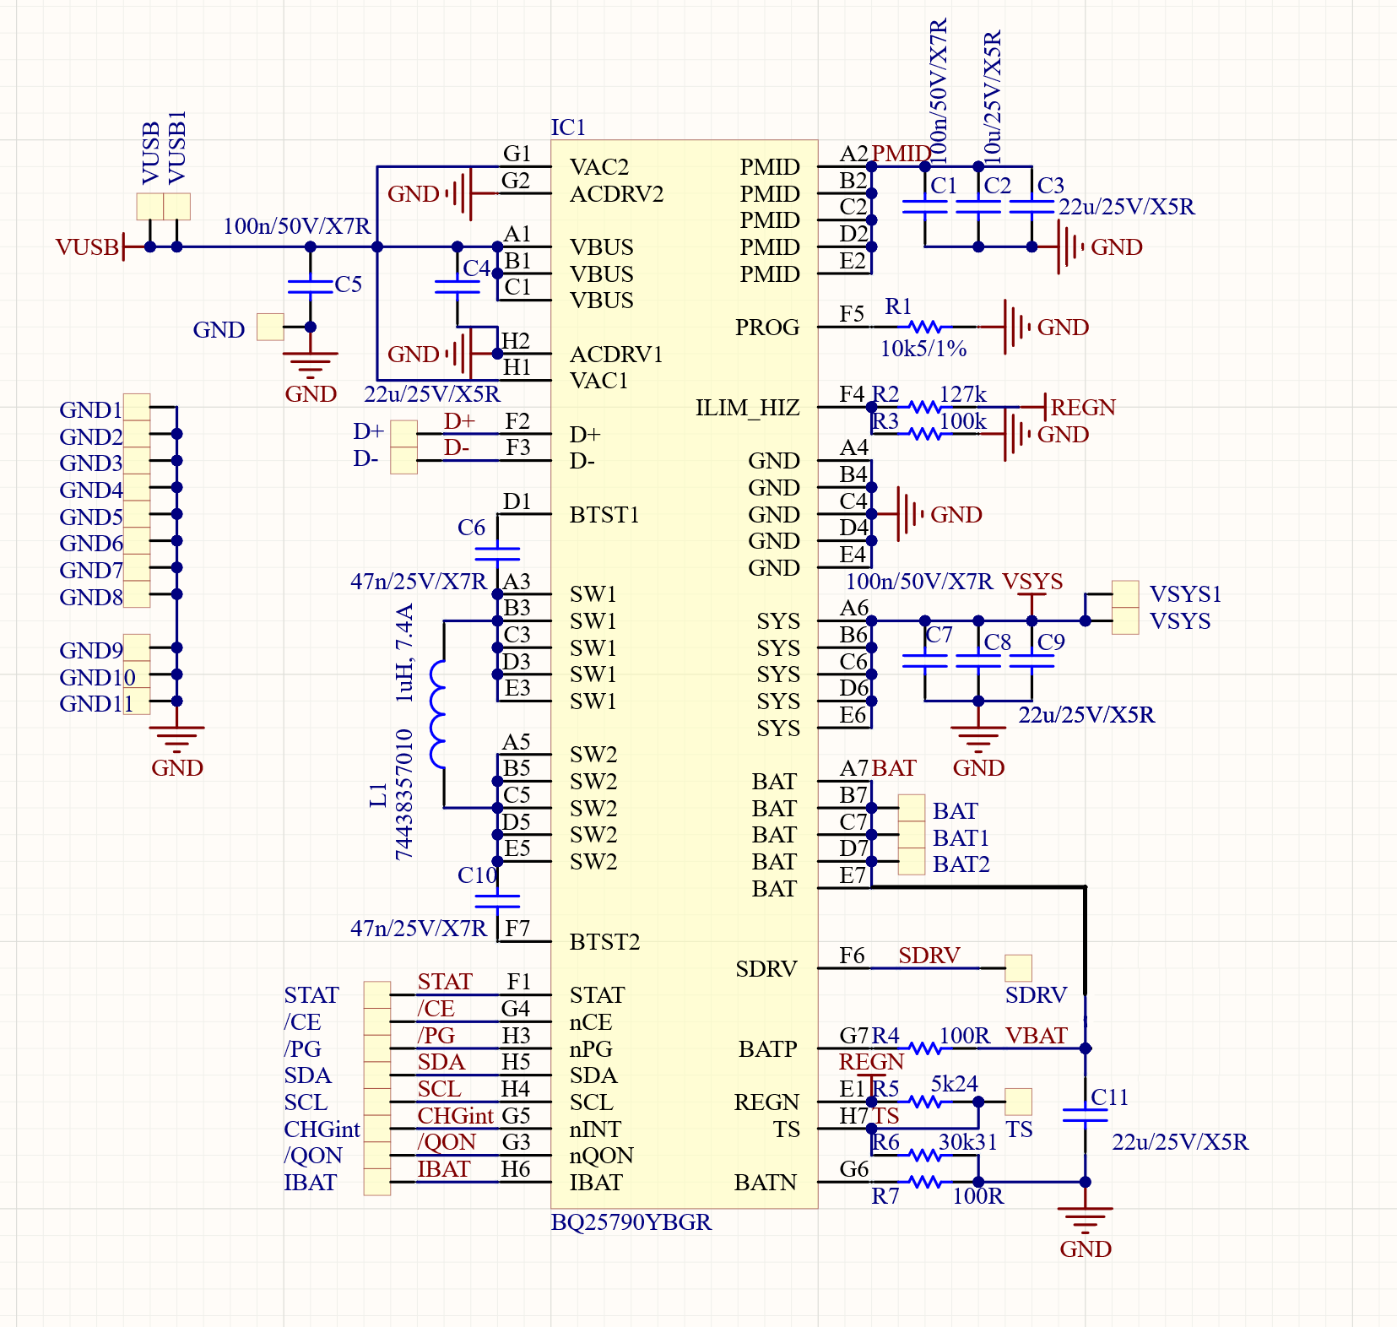Select REGN power port beside R2
This screenshot has height=1327, width=1397.
click(x=1069, y=407)
